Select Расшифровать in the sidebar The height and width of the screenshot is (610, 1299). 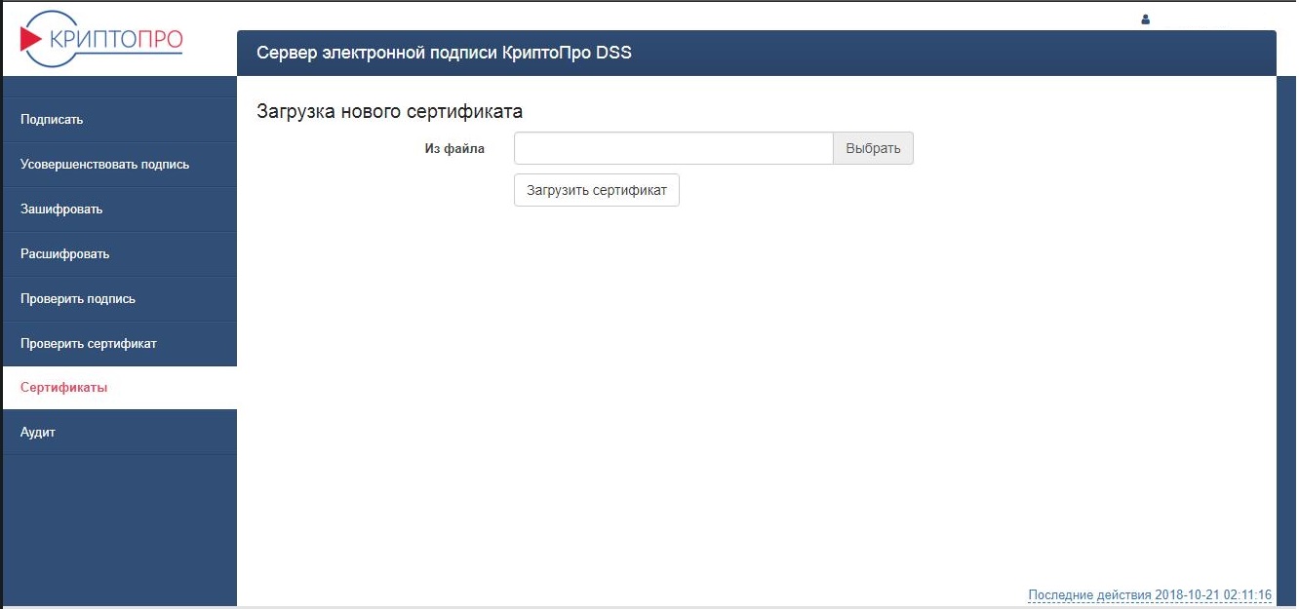(120, 254)
